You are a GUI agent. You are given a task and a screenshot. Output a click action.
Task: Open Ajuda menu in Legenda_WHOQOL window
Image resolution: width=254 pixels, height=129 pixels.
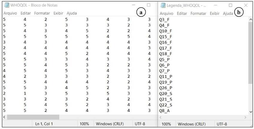[x=228, y=13]
